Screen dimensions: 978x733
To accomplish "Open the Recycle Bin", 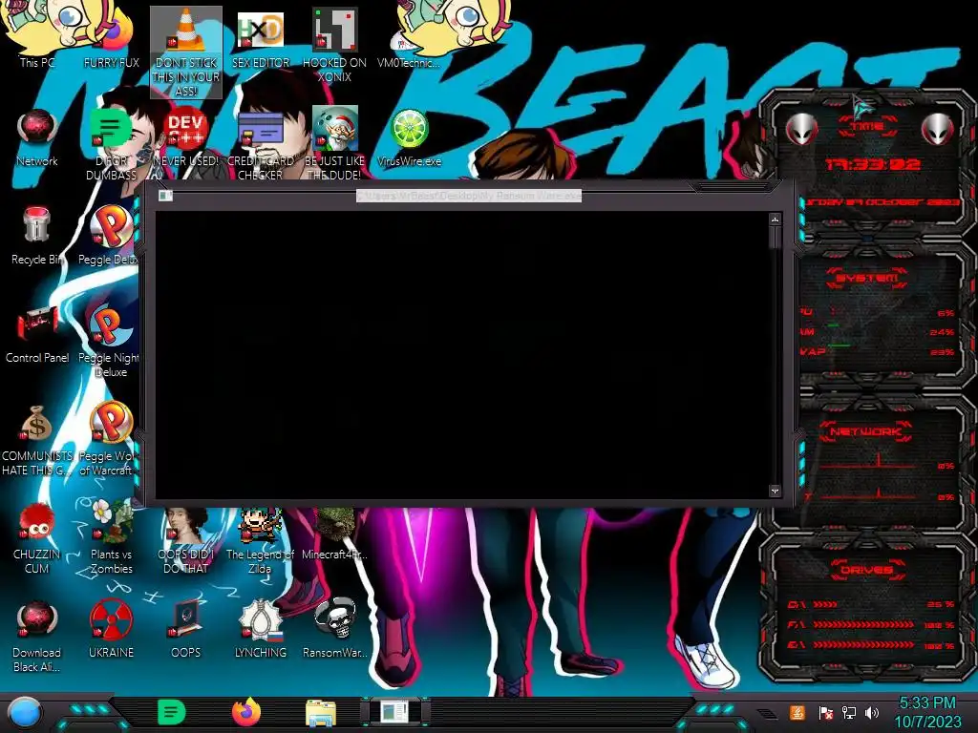I will click(37, 235).
